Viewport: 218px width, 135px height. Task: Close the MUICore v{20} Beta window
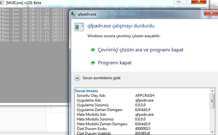(199, 2)
